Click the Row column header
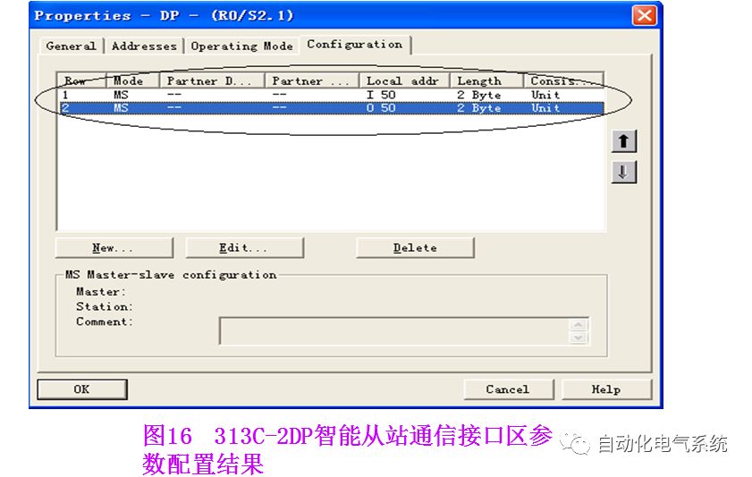The width and height of the screenshot is (752, 477). [x=81, y=80]
